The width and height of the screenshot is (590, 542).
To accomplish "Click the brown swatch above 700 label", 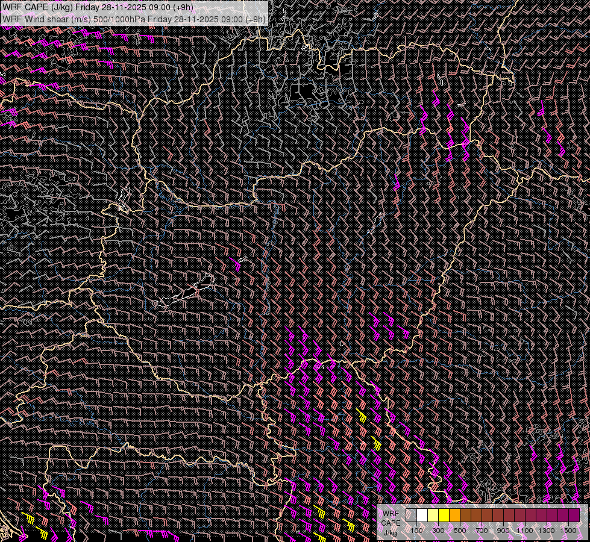I will [x=476, y=516].
